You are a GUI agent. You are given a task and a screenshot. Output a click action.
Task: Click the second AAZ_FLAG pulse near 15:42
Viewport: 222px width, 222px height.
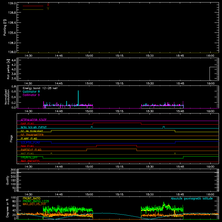tap(175, 154)
